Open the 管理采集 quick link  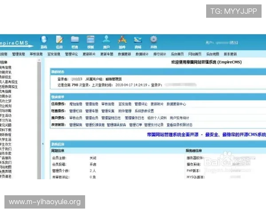click(x=108, y=111)
